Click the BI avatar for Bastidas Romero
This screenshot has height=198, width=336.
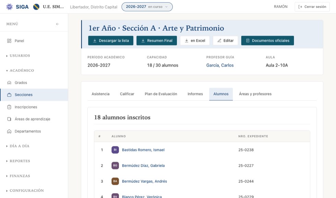pos(115,150)
